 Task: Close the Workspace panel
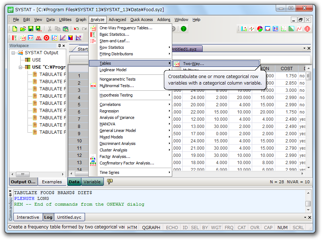pos(64,46)
